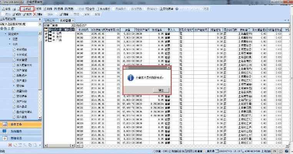Click the 系统服务 panel icon
Screen dimensions: 293x154
click(x=5, y=131)
